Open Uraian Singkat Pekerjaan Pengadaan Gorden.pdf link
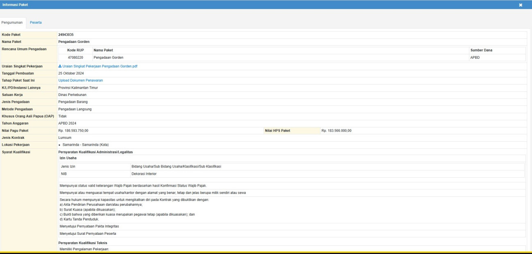This screenshot has height=254, width=532. [x=100, y=66]
